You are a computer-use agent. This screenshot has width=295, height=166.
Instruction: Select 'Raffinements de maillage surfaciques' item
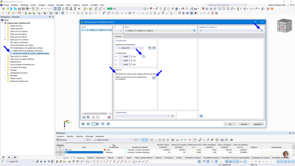click(x=28, y=51)
